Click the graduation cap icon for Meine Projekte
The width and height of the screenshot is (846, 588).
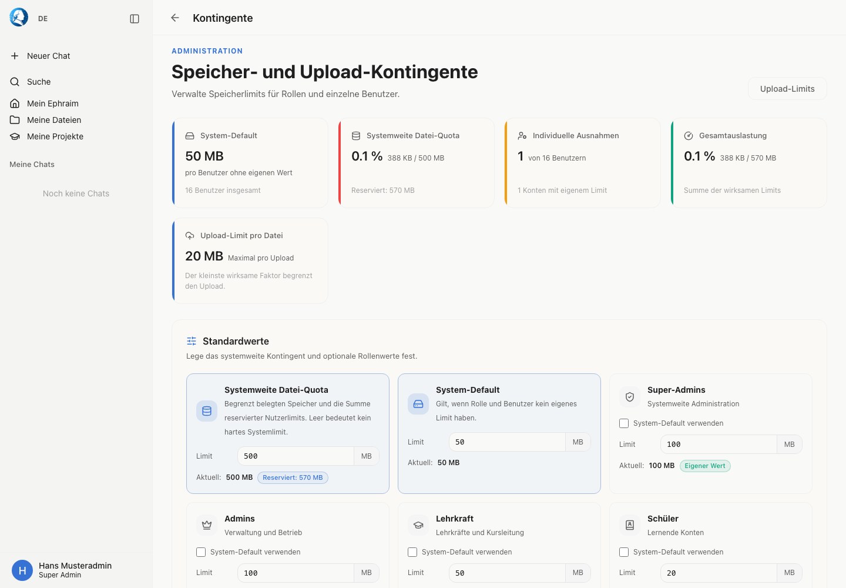[15, 136]
